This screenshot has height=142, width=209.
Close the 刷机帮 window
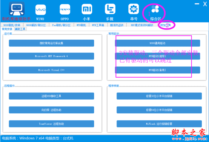click(205, 4)
